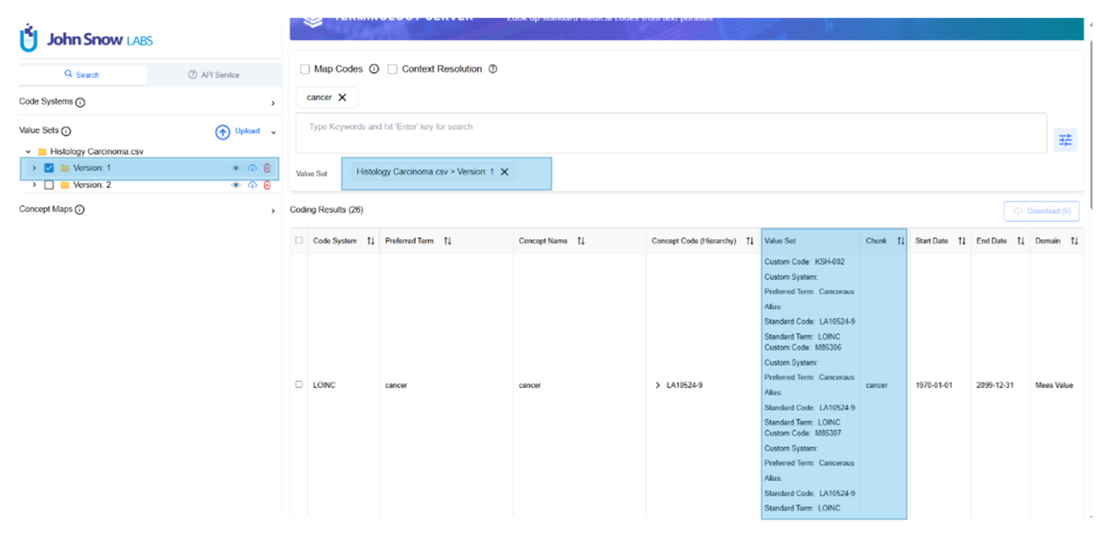Sort by Concept Code (Hierarchy) column
Screen dimensions: 1112x538
tap(750, 241)
